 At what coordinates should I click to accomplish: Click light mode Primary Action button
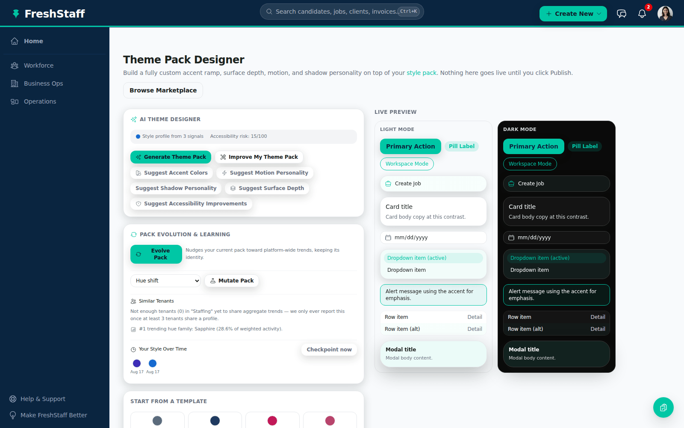pos(410,146)
